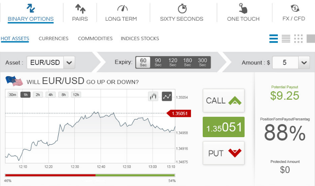
Task: Open One Touch trading mode
Action: tap(243, 13)
